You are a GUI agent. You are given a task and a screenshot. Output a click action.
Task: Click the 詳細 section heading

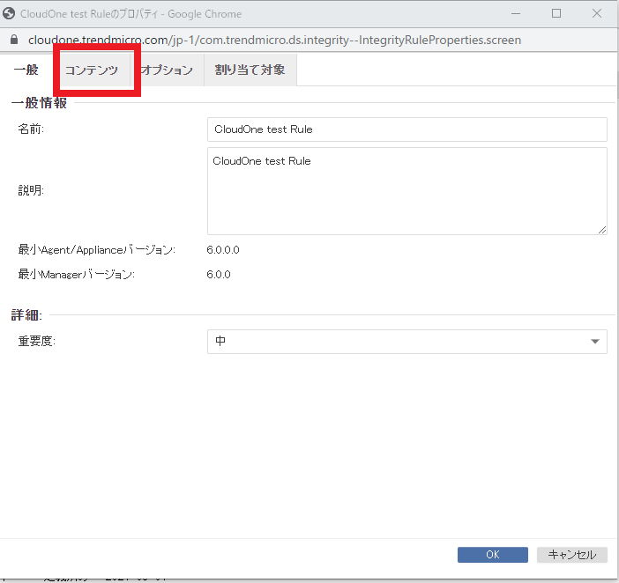pyautogui.click(x=26, y=315)
